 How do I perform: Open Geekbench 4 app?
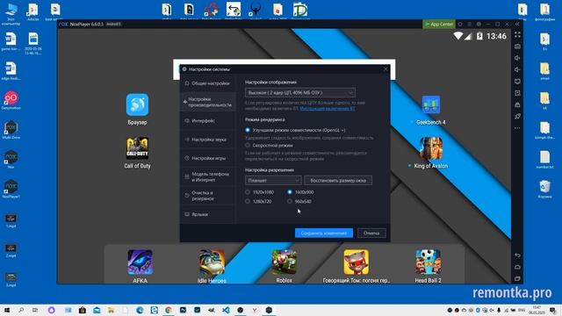click(x=431, y=104)
